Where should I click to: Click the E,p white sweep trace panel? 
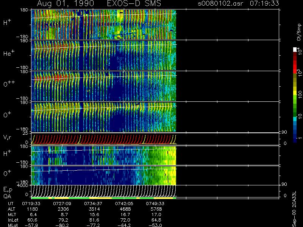pos(103,191)
